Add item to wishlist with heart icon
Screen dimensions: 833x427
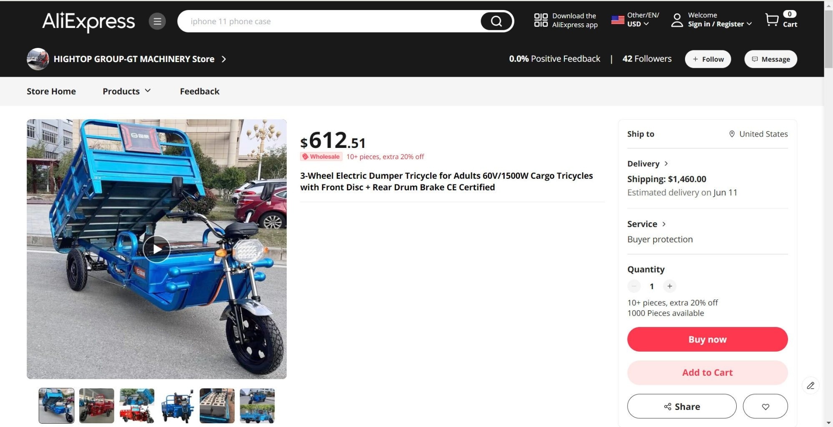tap(765, 406)
